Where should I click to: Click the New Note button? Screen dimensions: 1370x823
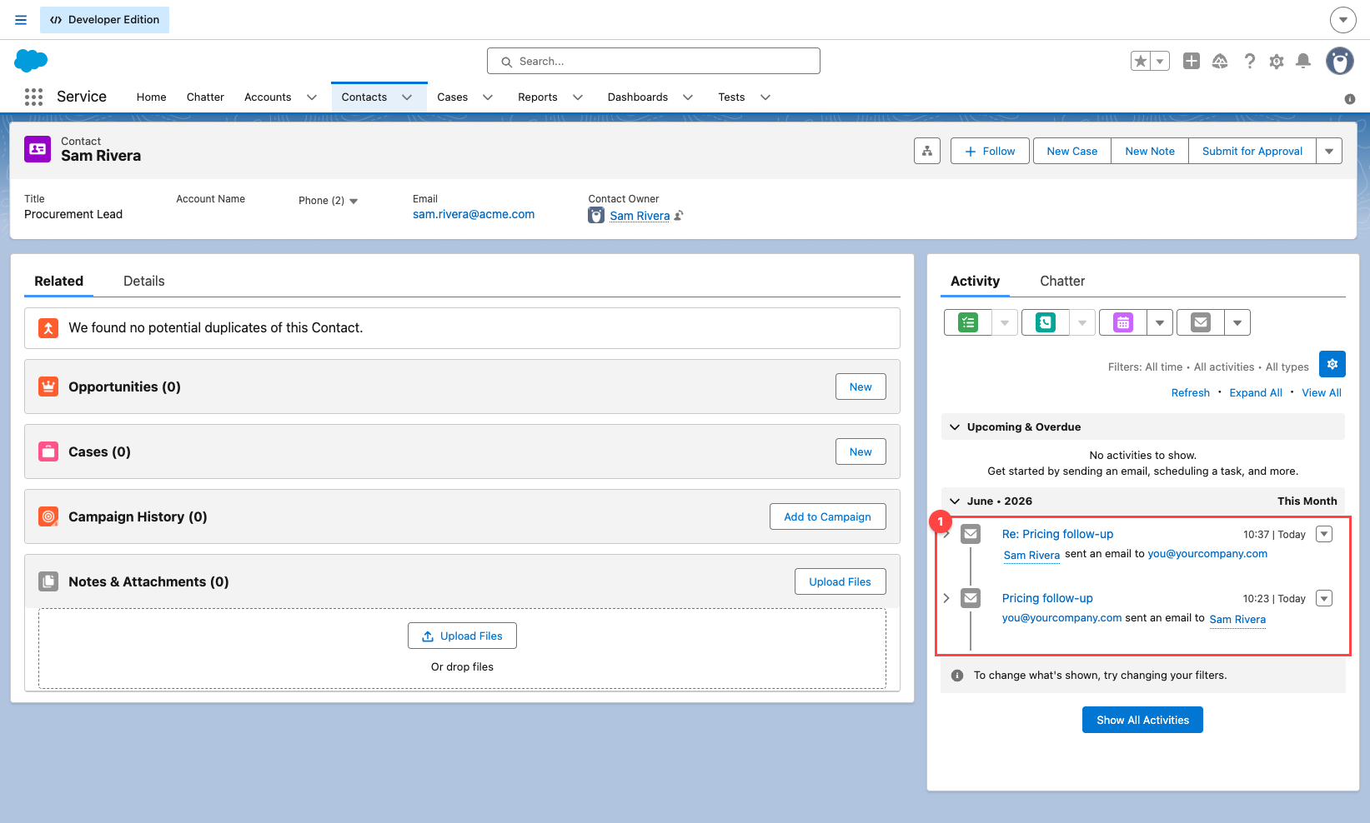pos(1150,151)
